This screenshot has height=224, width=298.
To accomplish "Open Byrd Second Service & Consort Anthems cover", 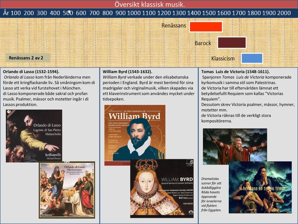I will (x=162, y=189).
